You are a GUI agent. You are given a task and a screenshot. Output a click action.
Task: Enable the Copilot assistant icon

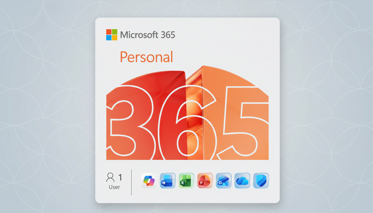click(x=149, y=180)
